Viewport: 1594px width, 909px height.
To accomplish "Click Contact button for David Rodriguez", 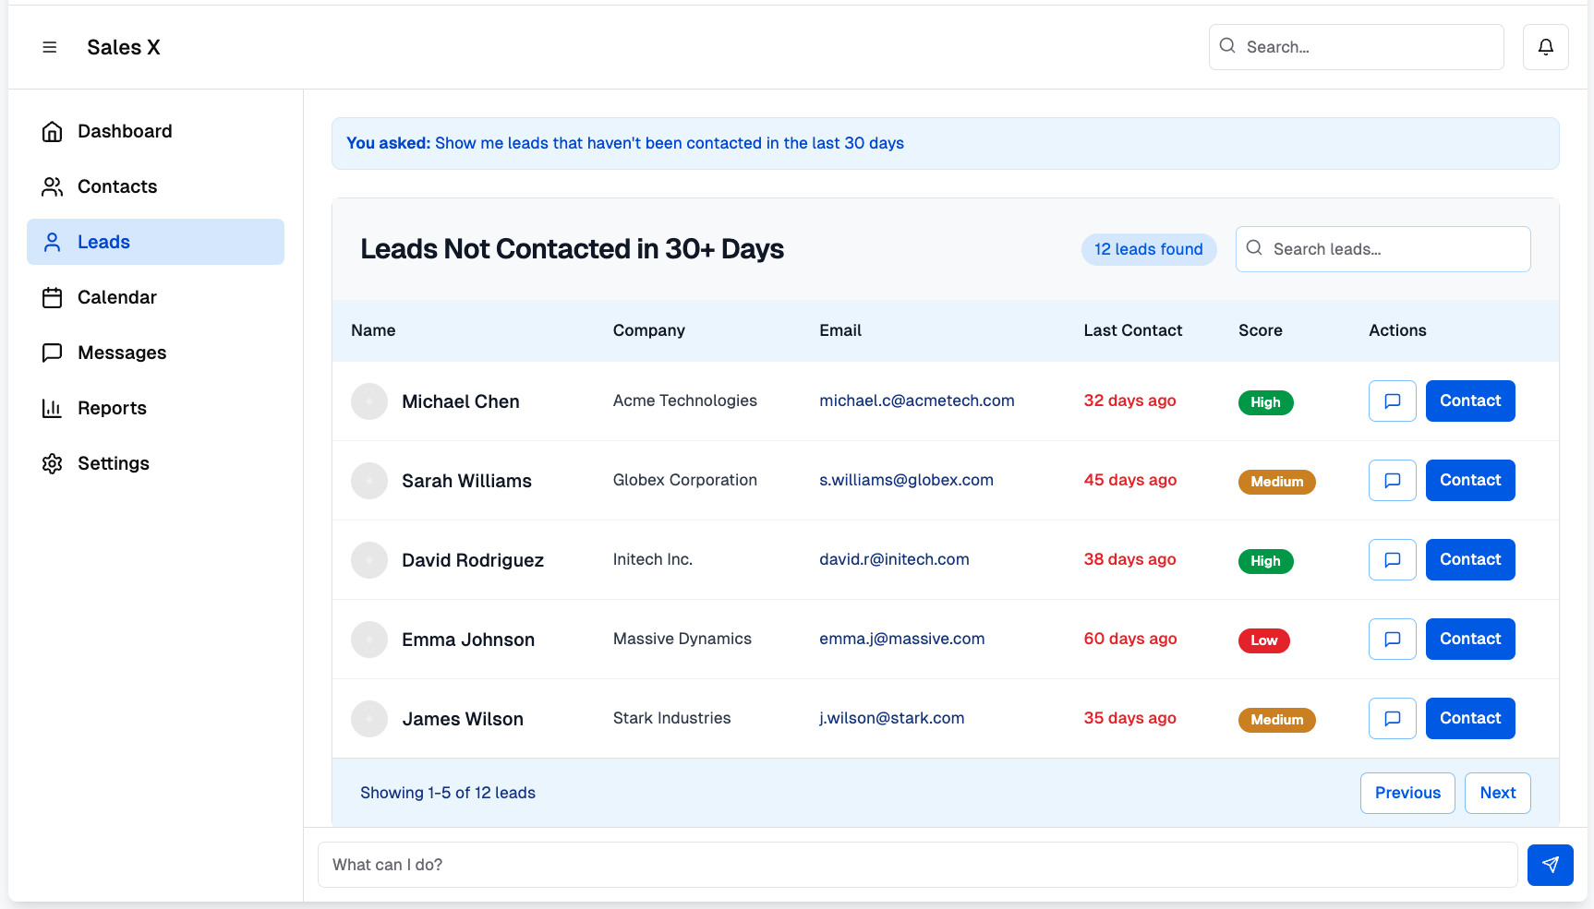I will point(1470,559).
